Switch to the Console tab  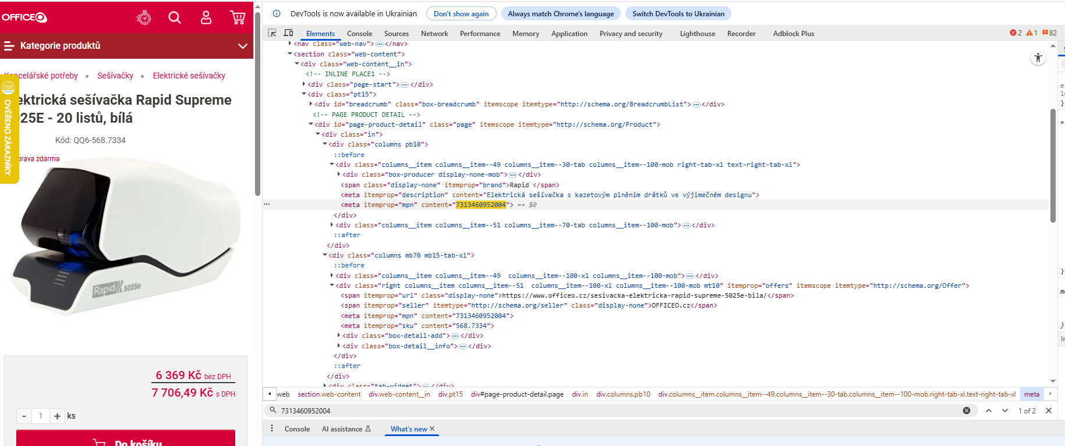point(359,34)
